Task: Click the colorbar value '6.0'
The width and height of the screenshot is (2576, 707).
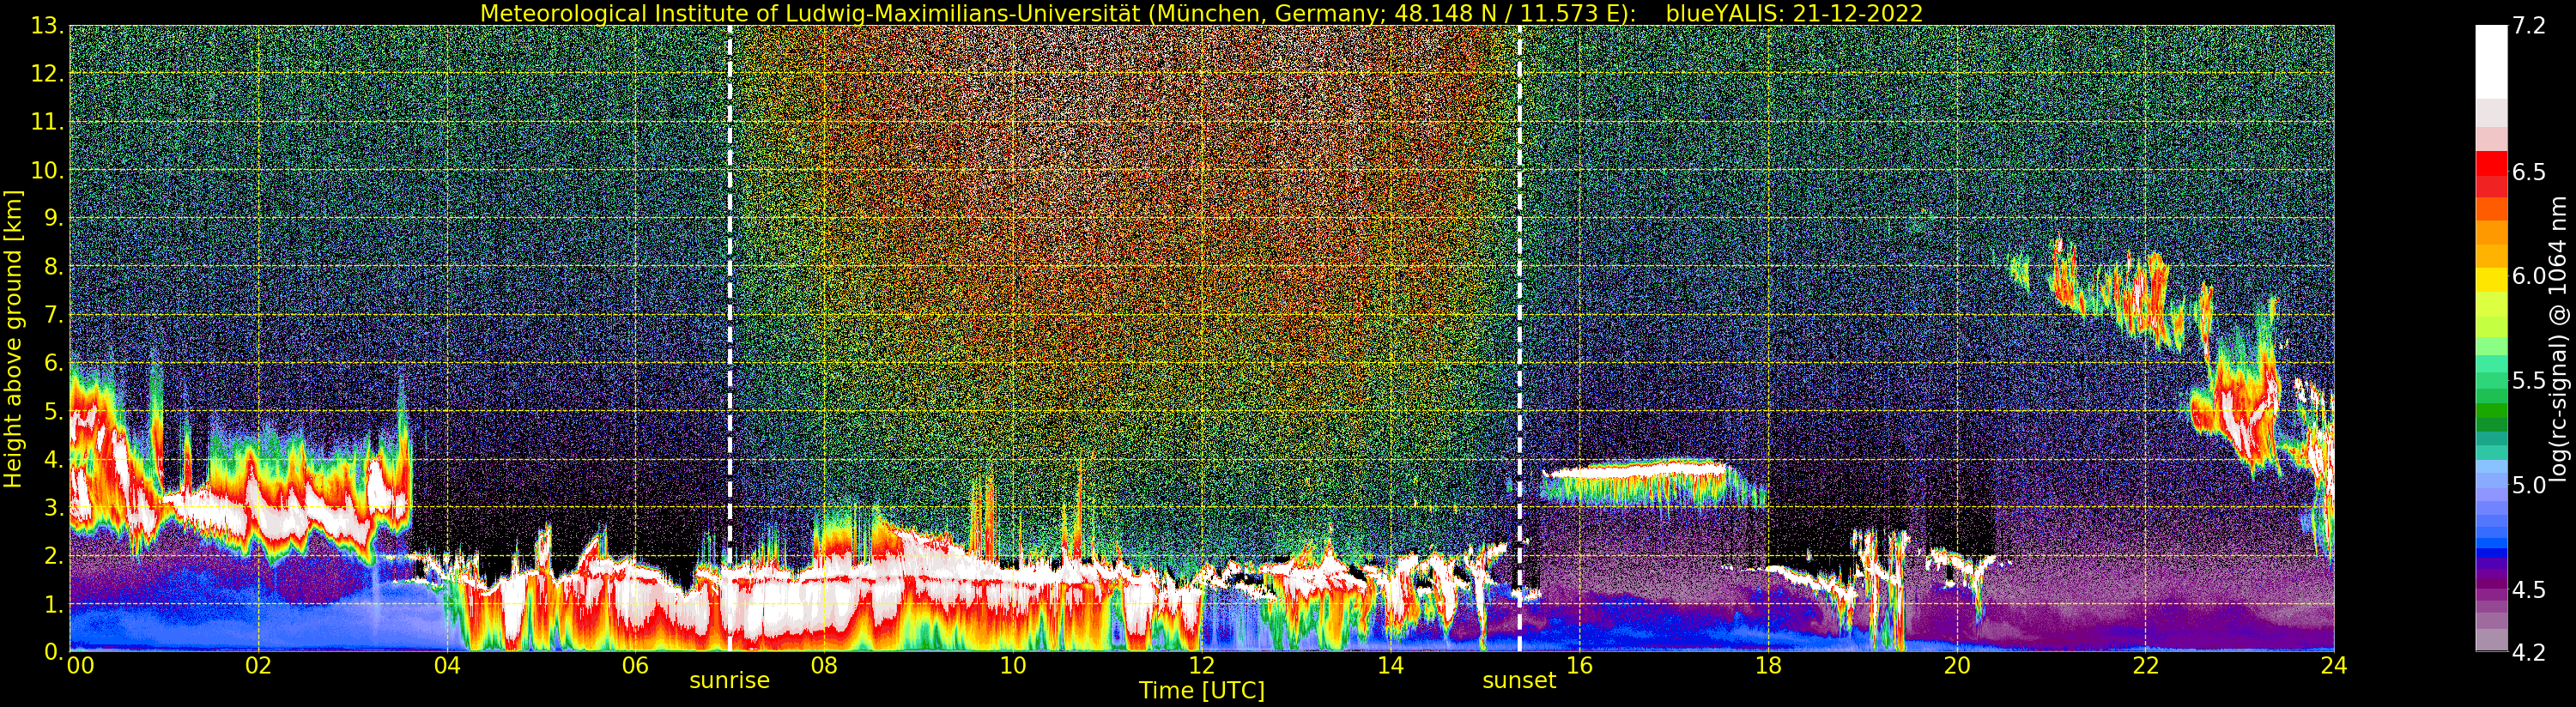Action: click(x=2528, y=276)
